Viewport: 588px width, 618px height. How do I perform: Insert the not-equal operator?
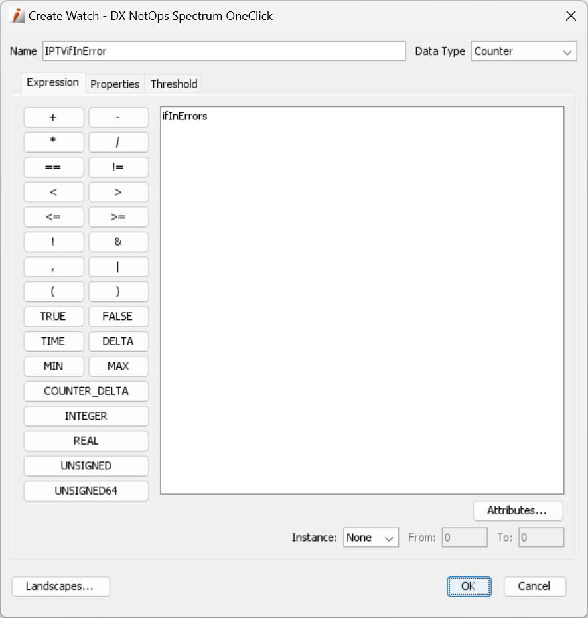[118, 167]
